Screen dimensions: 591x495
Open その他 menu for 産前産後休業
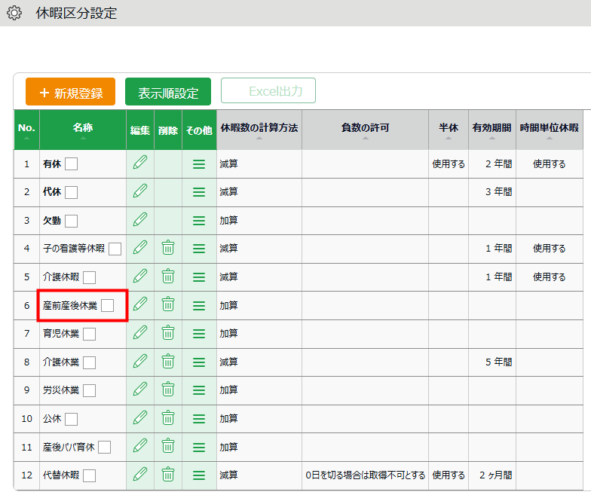199,306
